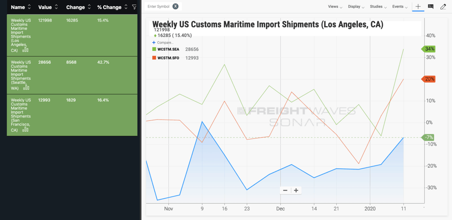Screen dimensions: 452x220
Task: Open chart icon for Seattle row
Action: point(26,88)
